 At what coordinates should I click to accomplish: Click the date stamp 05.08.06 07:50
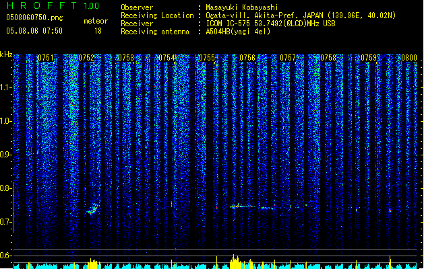[x=34, y=31]
